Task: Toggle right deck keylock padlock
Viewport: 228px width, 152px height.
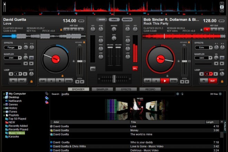Action: pos(189,42)
